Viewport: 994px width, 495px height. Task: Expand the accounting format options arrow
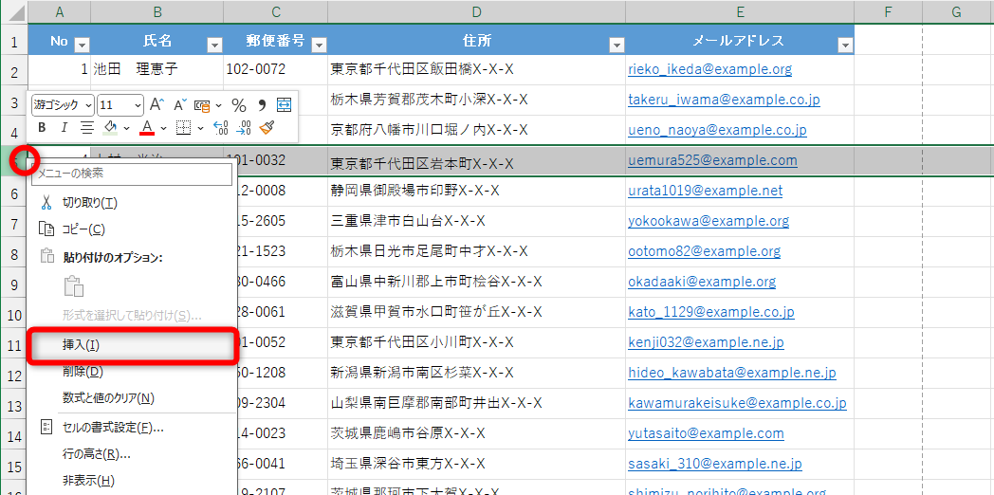(x=219, y=105)
